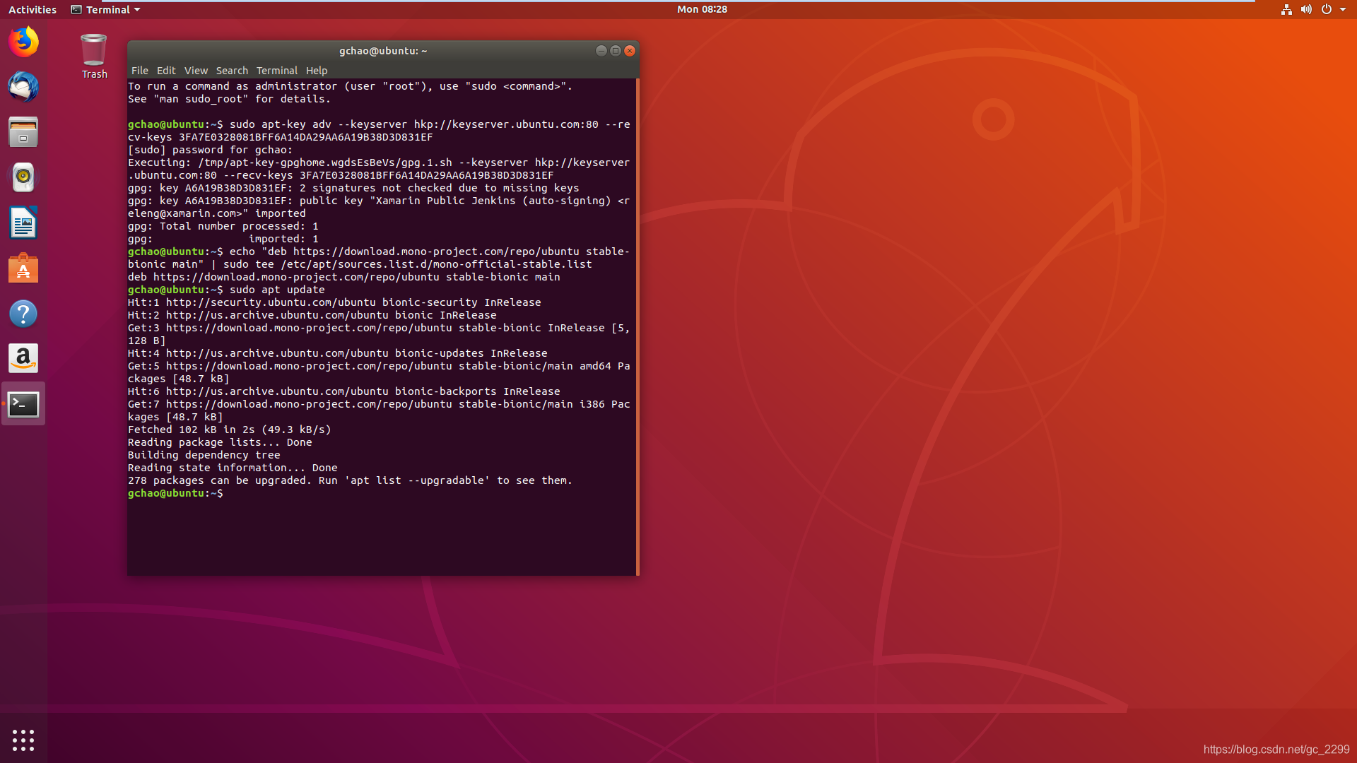Open the Files manager dock icon
The width and height of the screenshot is (1357, 763).
[x=23, y=132]
